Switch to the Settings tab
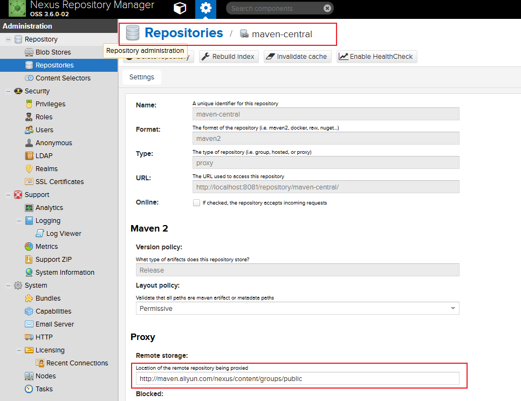This screenshot has width=521, height=401. (x=142, y=77)
